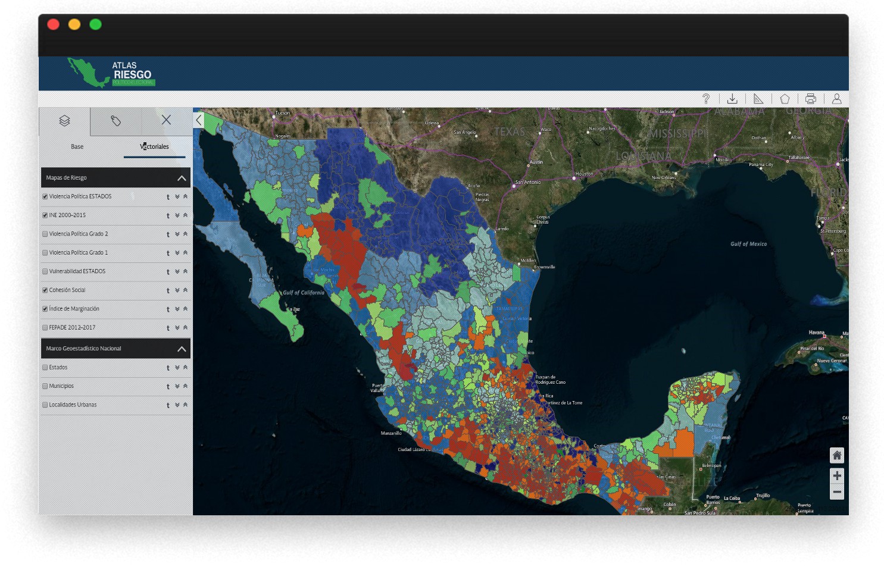Open the layers stack tab
Viewport: 884px width, 570px height.
coord(64,121)
